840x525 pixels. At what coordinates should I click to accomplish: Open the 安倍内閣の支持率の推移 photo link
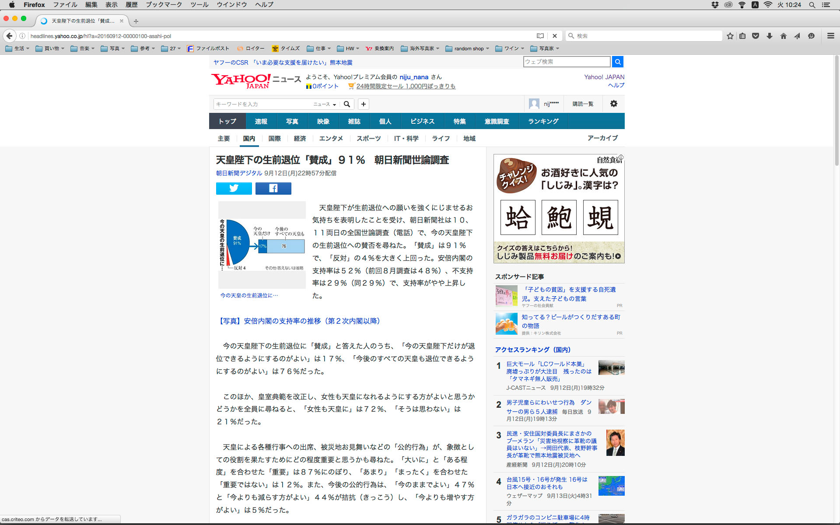pyautogui.click(x=300, y=321)
